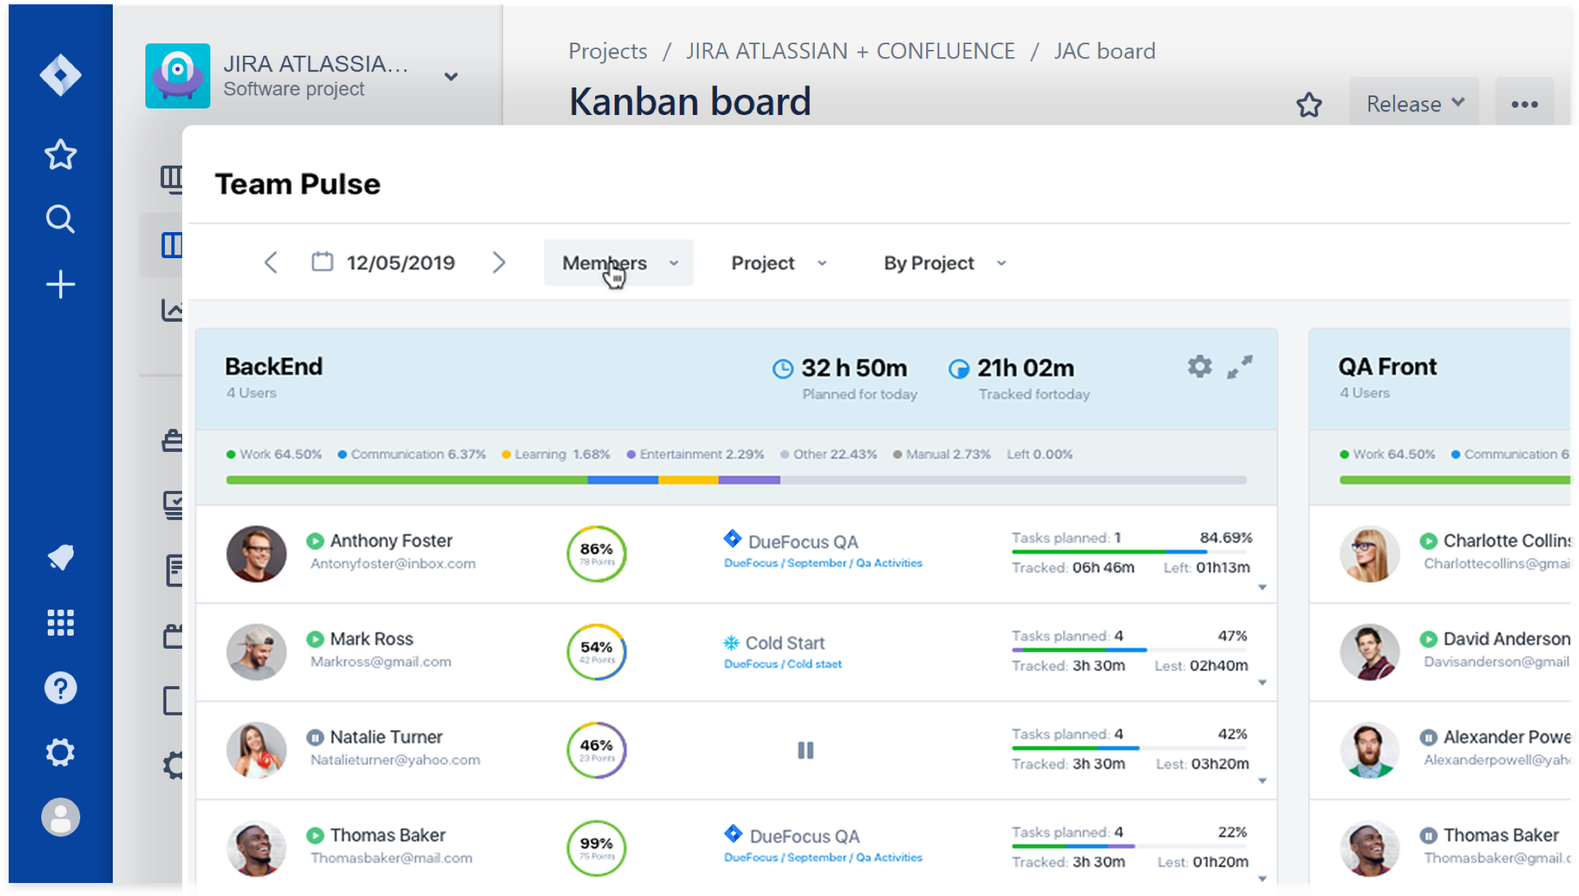Viewport: 1579px width, 896px height.
Task: Open the Members dropdown filter
Action: (618, 263)
